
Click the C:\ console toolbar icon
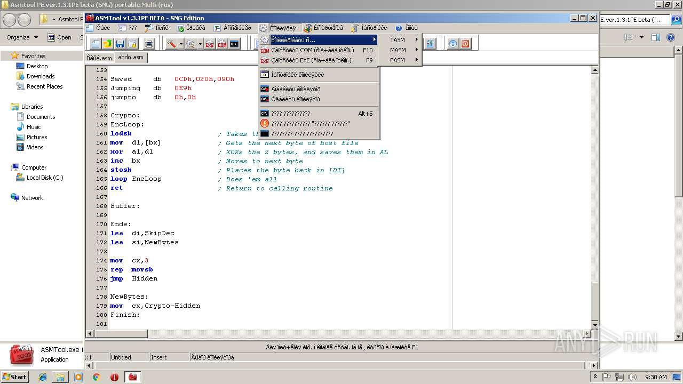[x=234, y=44]
